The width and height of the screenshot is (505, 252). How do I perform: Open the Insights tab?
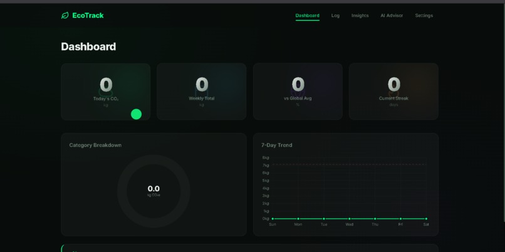coord(360,16)
